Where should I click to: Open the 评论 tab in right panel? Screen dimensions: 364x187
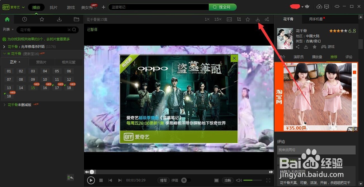(x=349, y=57)
